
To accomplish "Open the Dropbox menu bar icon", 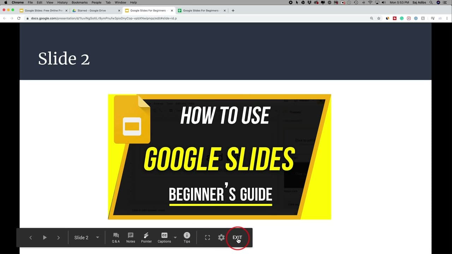I will [x=309, y=2].
